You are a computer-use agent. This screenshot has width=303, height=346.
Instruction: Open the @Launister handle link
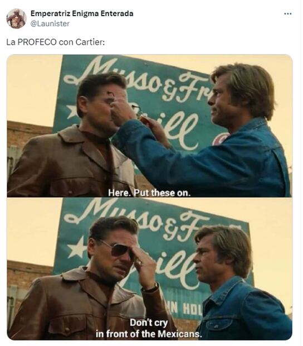[50, 23]
